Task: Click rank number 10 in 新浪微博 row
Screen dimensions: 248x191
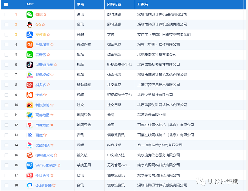Action: (x=16, y=105)
